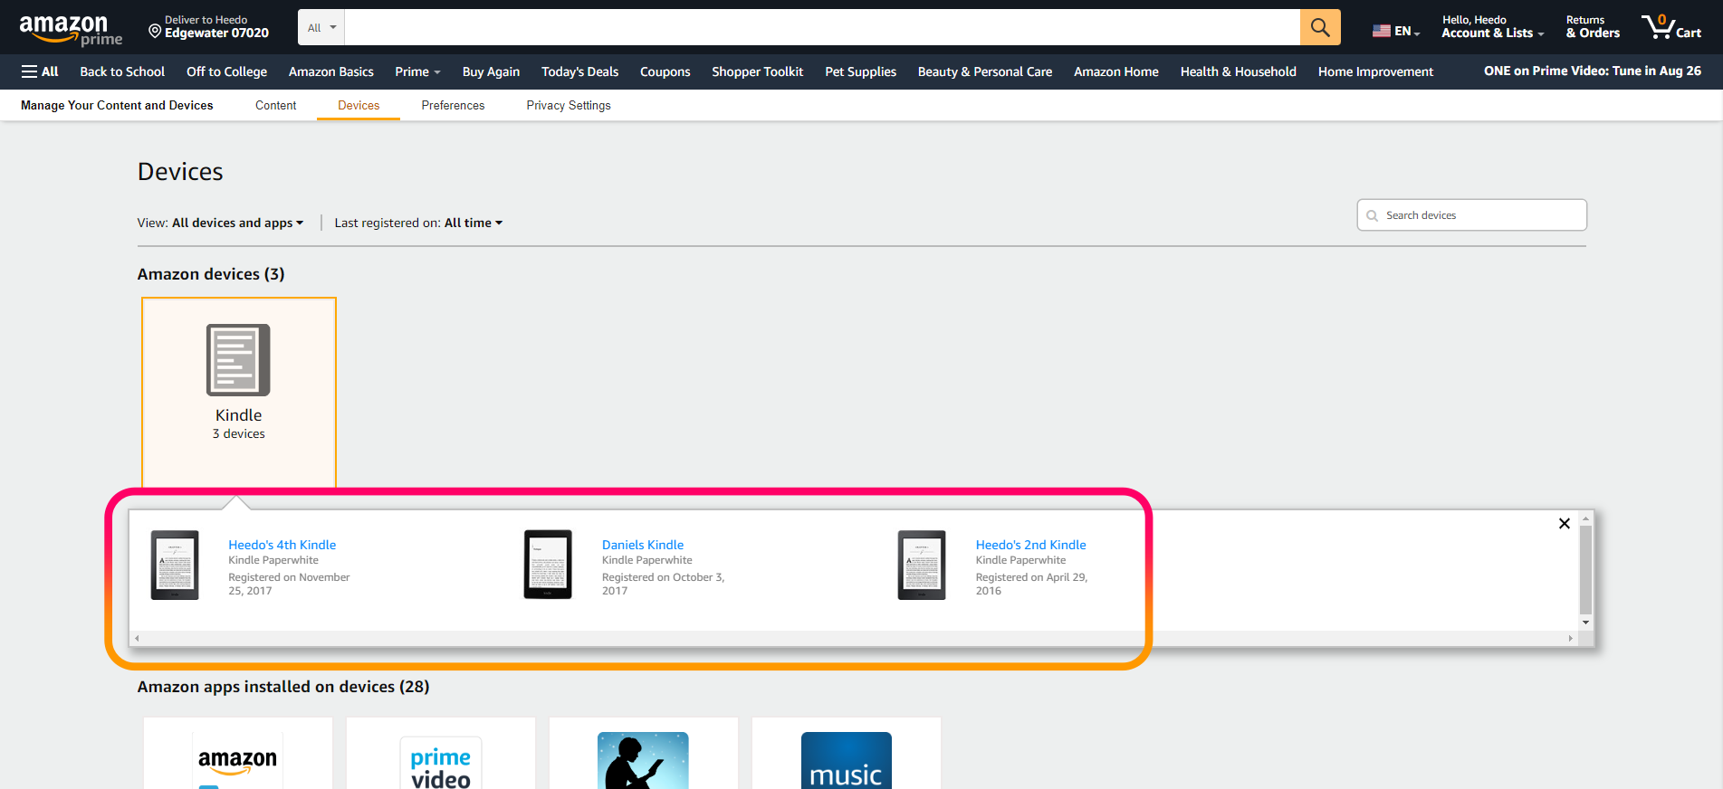Click Heedo's 2nd Kindle device thumbnail
The image size is (1723, 789).
pyautogui.click(x=922, y=565)
